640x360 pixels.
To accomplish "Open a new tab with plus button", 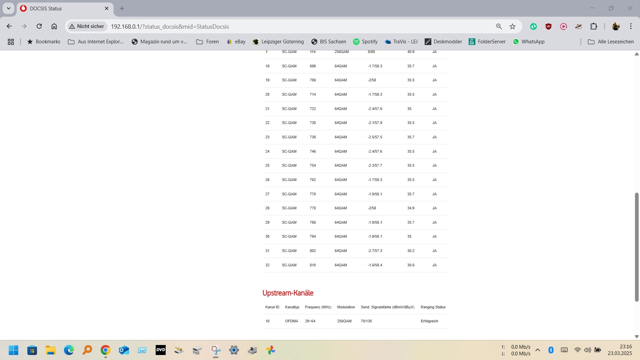I will [x=122, y=8].
